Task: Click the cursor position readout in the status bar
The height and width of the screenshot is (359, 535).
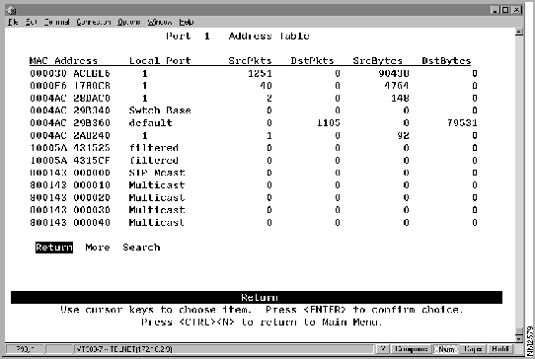Action: pos(25,349)
